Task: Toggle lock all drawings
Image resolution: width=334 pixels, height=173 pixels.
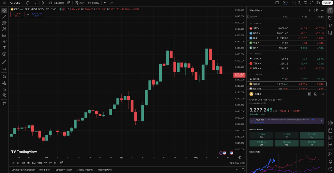Action: click(x=4, y=89)
